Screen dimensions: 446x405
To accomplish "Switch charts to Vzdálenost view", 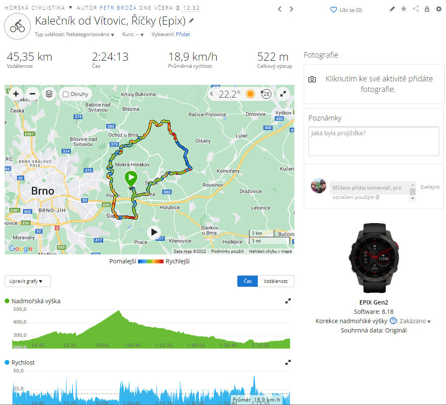I will 275,281.
